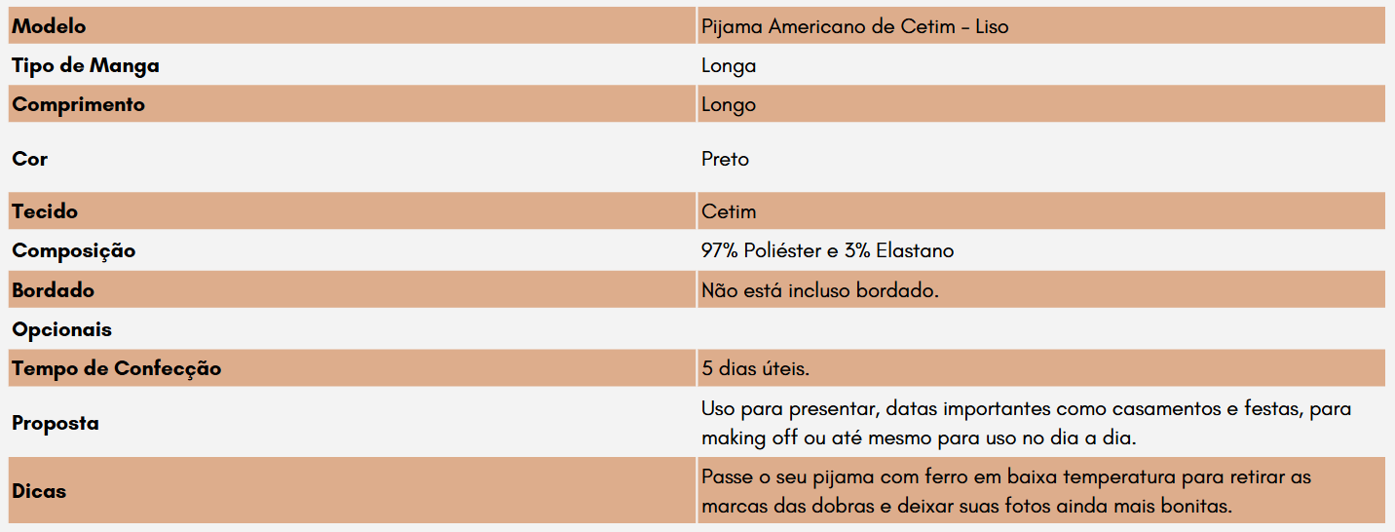Viewport: 1395px width, 532px height.
Task: Click the Cetim fabric value
Action: tap(729, 211)
